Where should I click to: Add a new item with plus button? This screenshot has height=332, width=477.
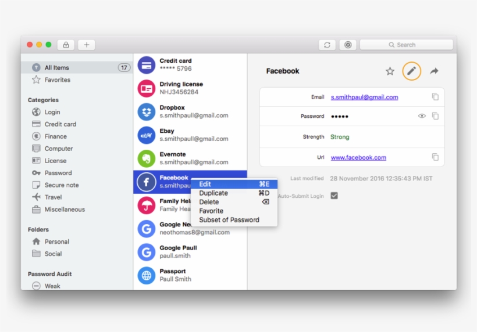(87, 45)
